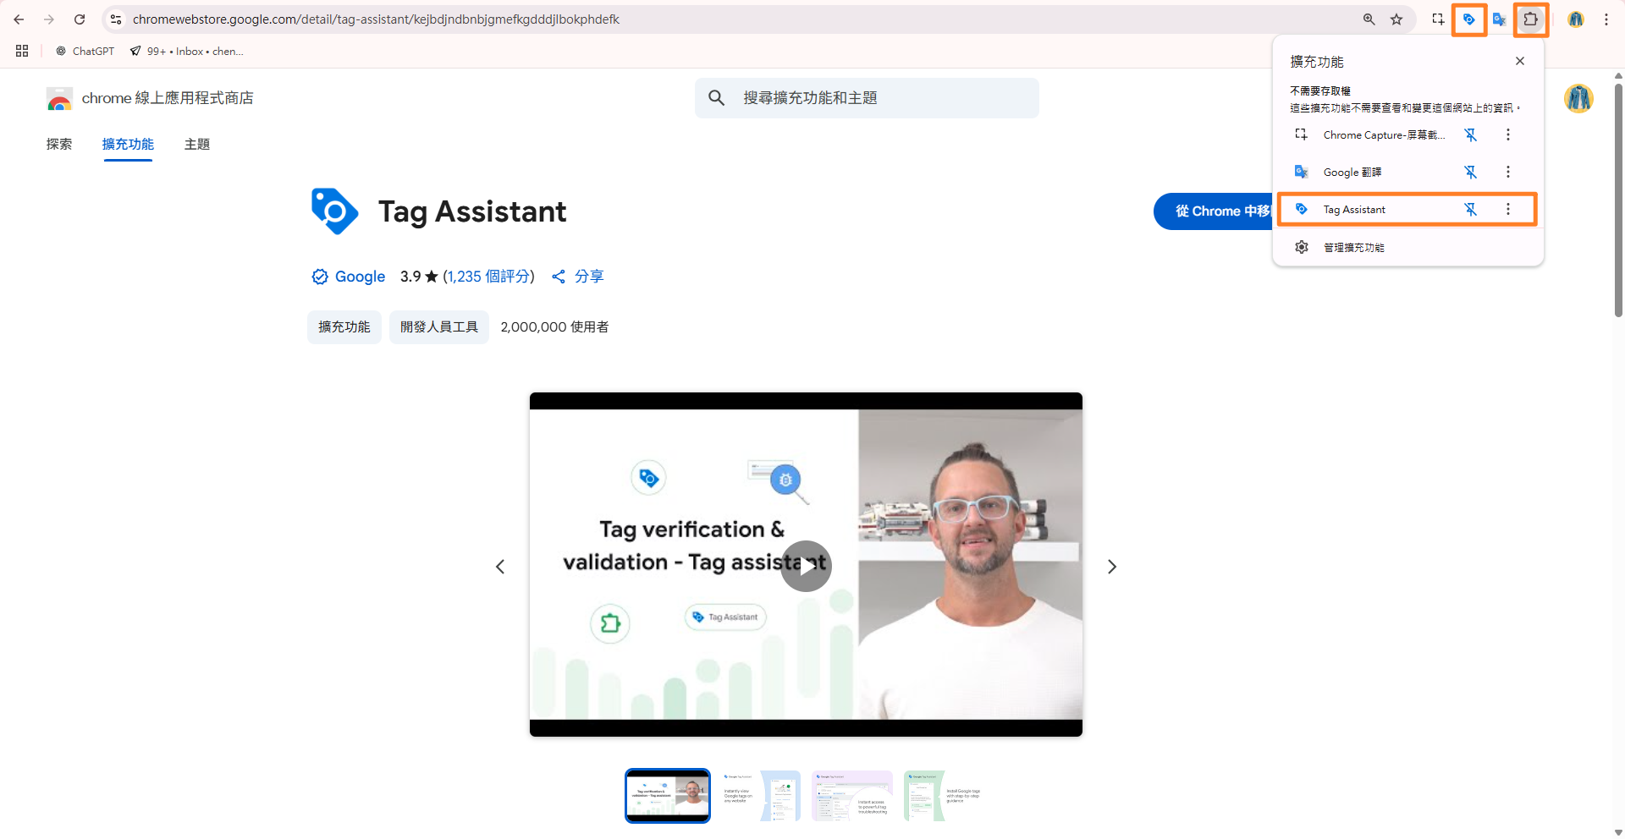The height and width of the screenshot is (839, 1625).
Task: Open more options for Google 翻譯
Action: click(1508, 172)
